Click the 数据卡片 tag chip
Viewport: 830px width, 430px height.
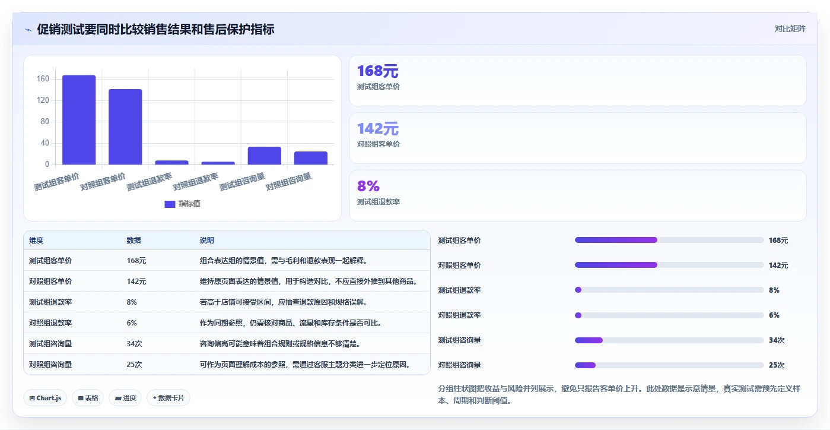[168, 398]
